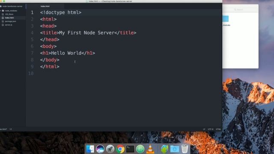Click the project root folder icon
The width and height of the screenshot is (274, 154).
(x=1, y=6)
